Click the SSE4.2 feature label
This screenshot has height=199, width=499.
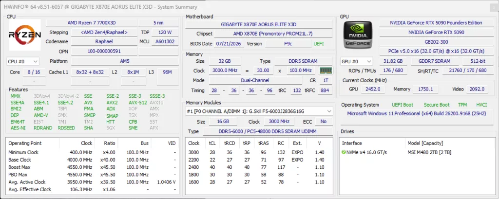click(65, 103)
